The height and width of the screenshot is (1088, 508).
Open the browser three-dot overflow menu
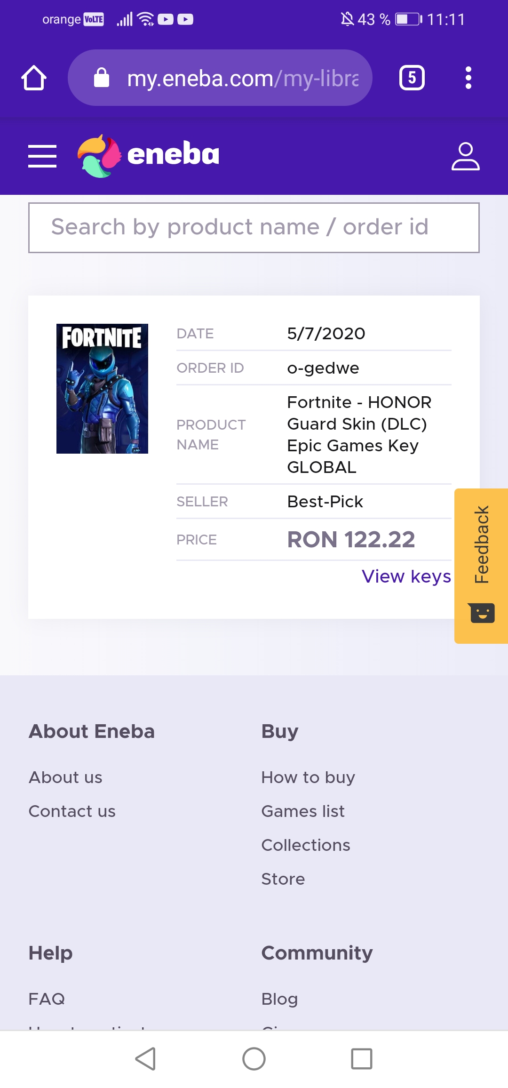coord(468,77)
